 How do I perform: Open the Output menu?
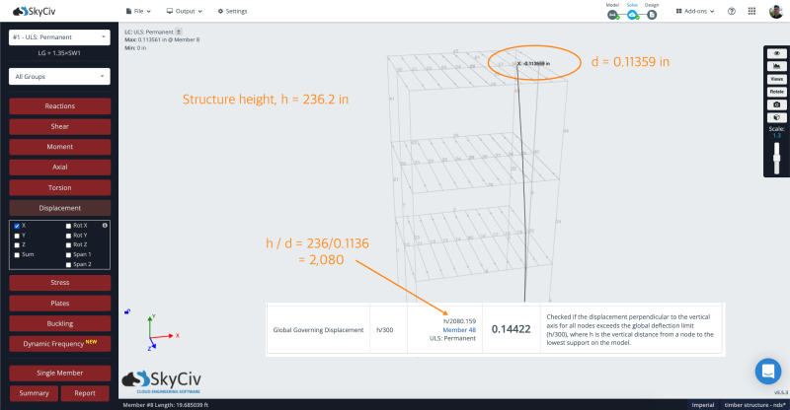click(x=187, y=11)
